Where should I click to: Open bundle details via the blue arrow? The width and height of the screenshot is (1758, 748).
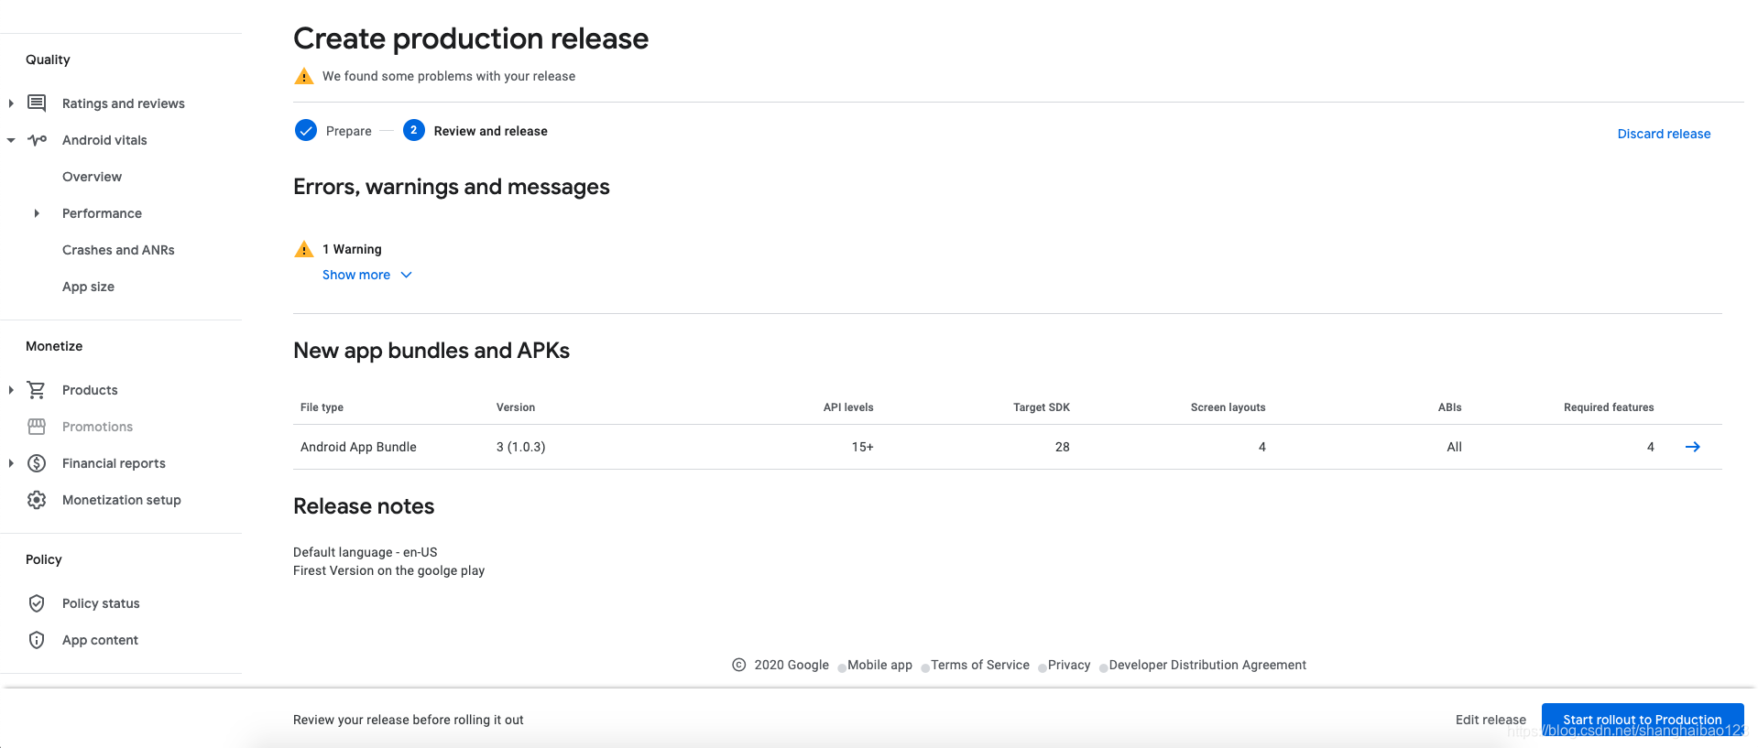click(1693, 447)
